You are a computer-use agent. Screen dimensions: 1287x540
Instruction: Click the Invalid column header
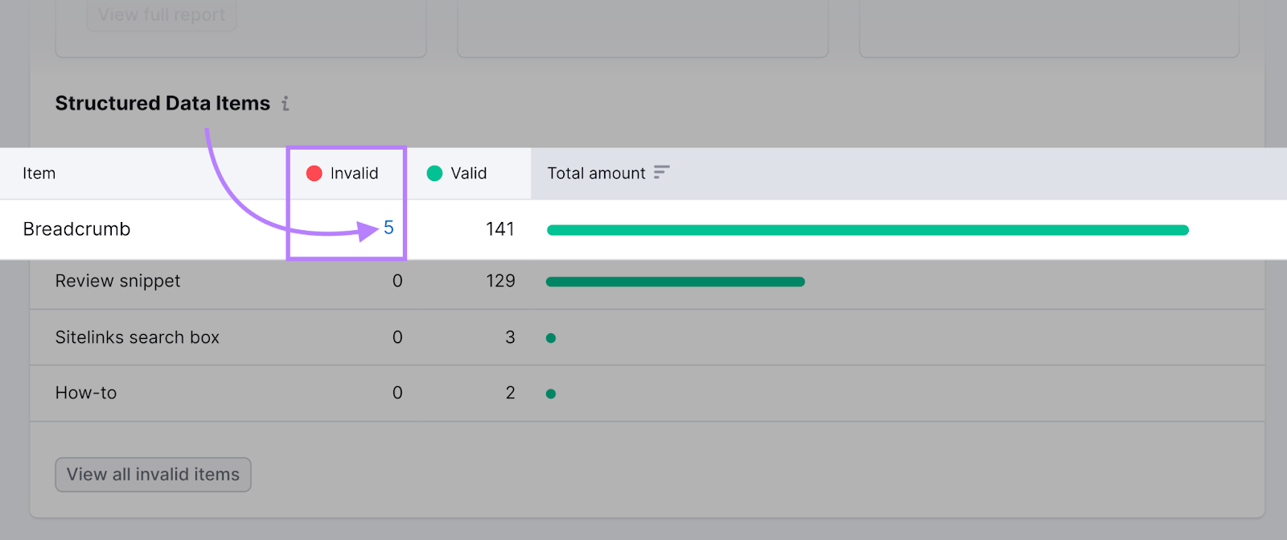pos(343,173)
